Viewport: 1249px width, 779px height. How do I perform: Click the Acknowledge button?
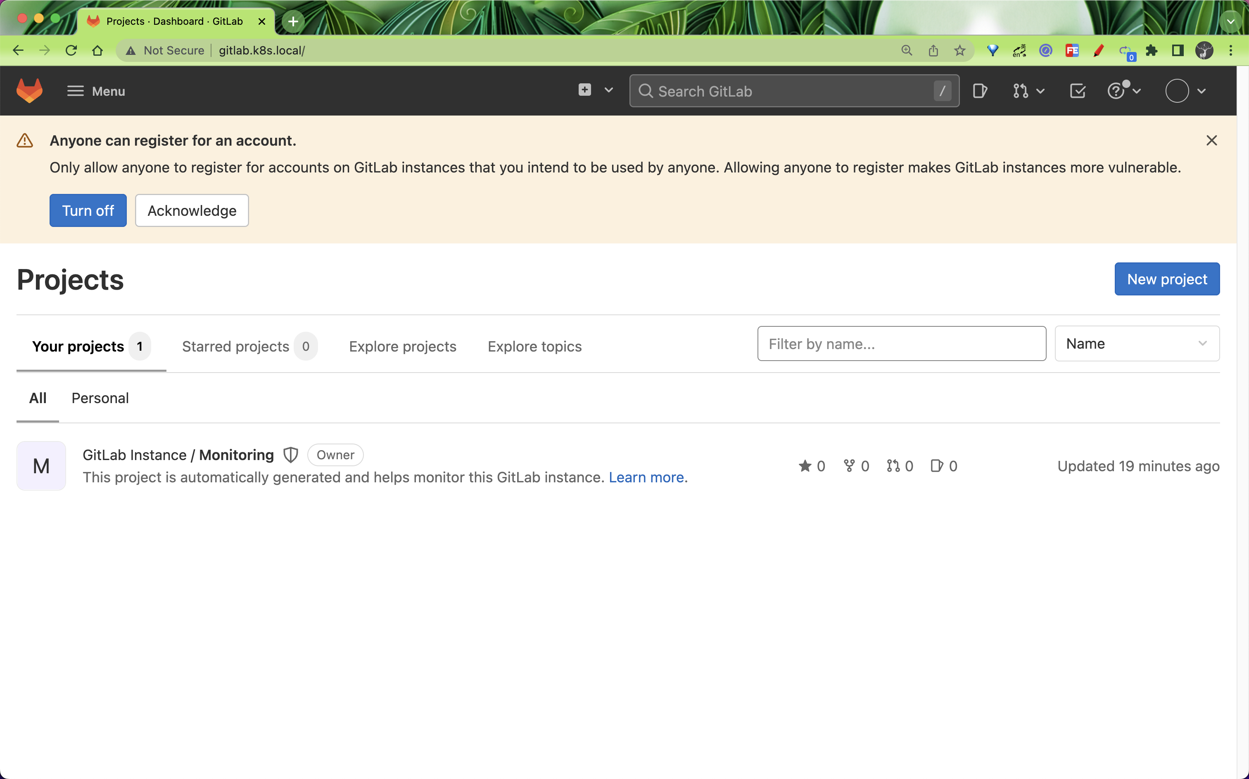tap(192, 210)
